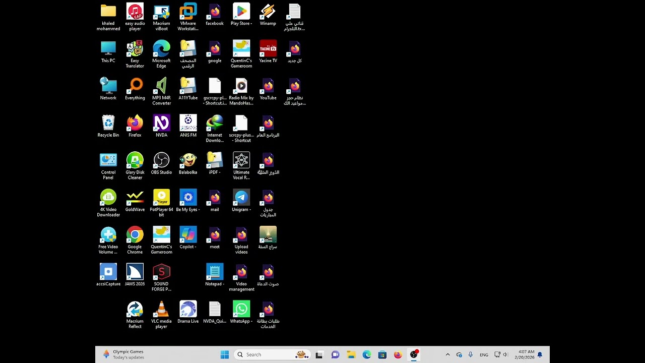Select the google shortcut icon

pyautogui.click(x=215, y=52)
